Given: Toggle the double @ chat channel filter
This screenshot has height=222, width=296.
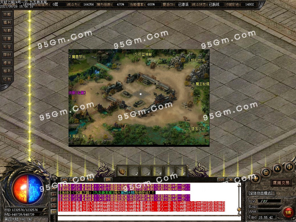Looking at the screenshot, I should tap(54, 200).
